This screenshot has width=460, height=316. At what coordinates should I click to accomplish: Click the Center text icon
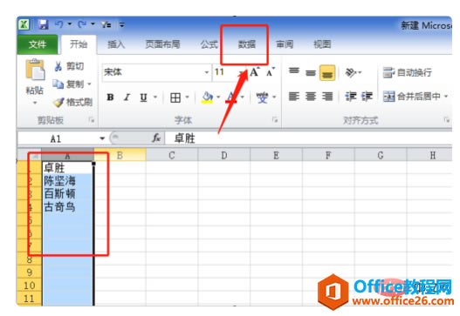pyautogui.click(x=311, y=97)
